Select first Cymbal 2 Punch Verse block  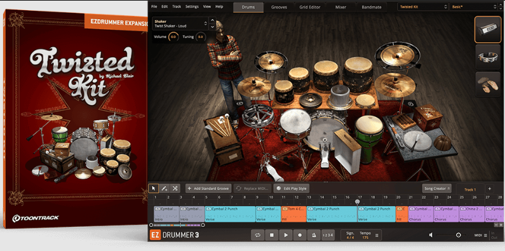point(230,214)
